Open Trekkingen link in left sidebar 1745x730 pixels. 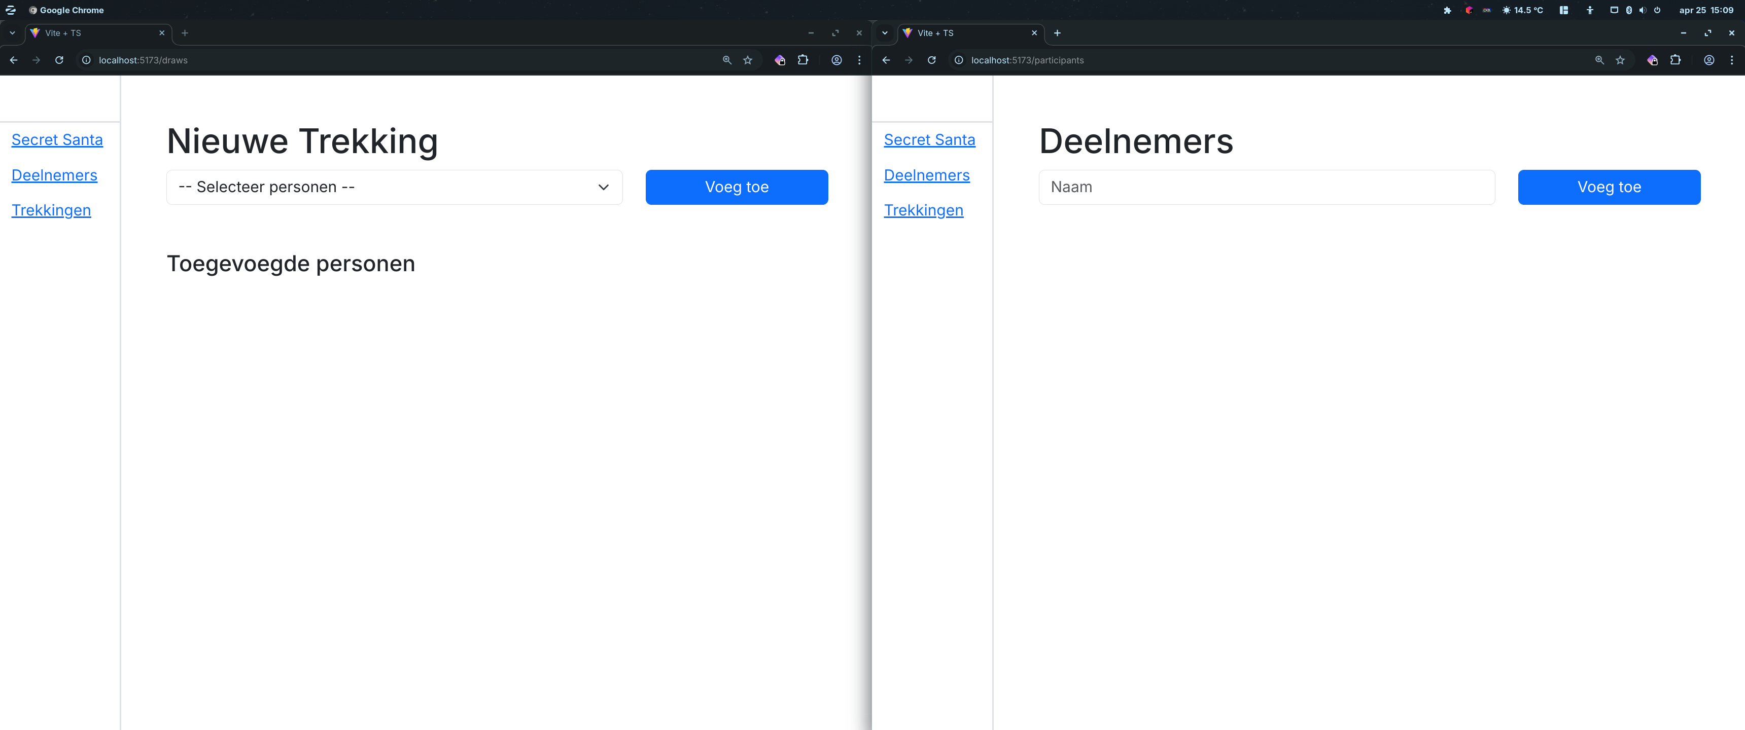coord(51,210)
